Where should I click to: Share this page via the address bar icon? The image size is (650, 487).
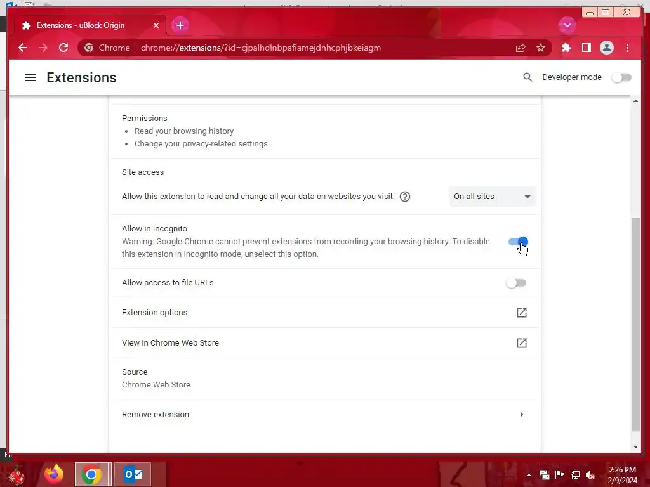click(521, 48)
